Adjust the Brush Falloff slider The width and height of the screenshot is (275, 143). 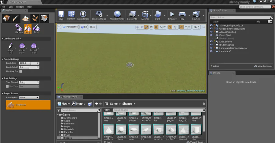[29, 67]
